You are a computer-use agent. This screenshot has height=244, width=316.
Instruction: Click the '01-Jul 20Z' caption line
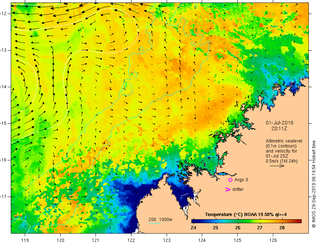click(x=277, y=156)
